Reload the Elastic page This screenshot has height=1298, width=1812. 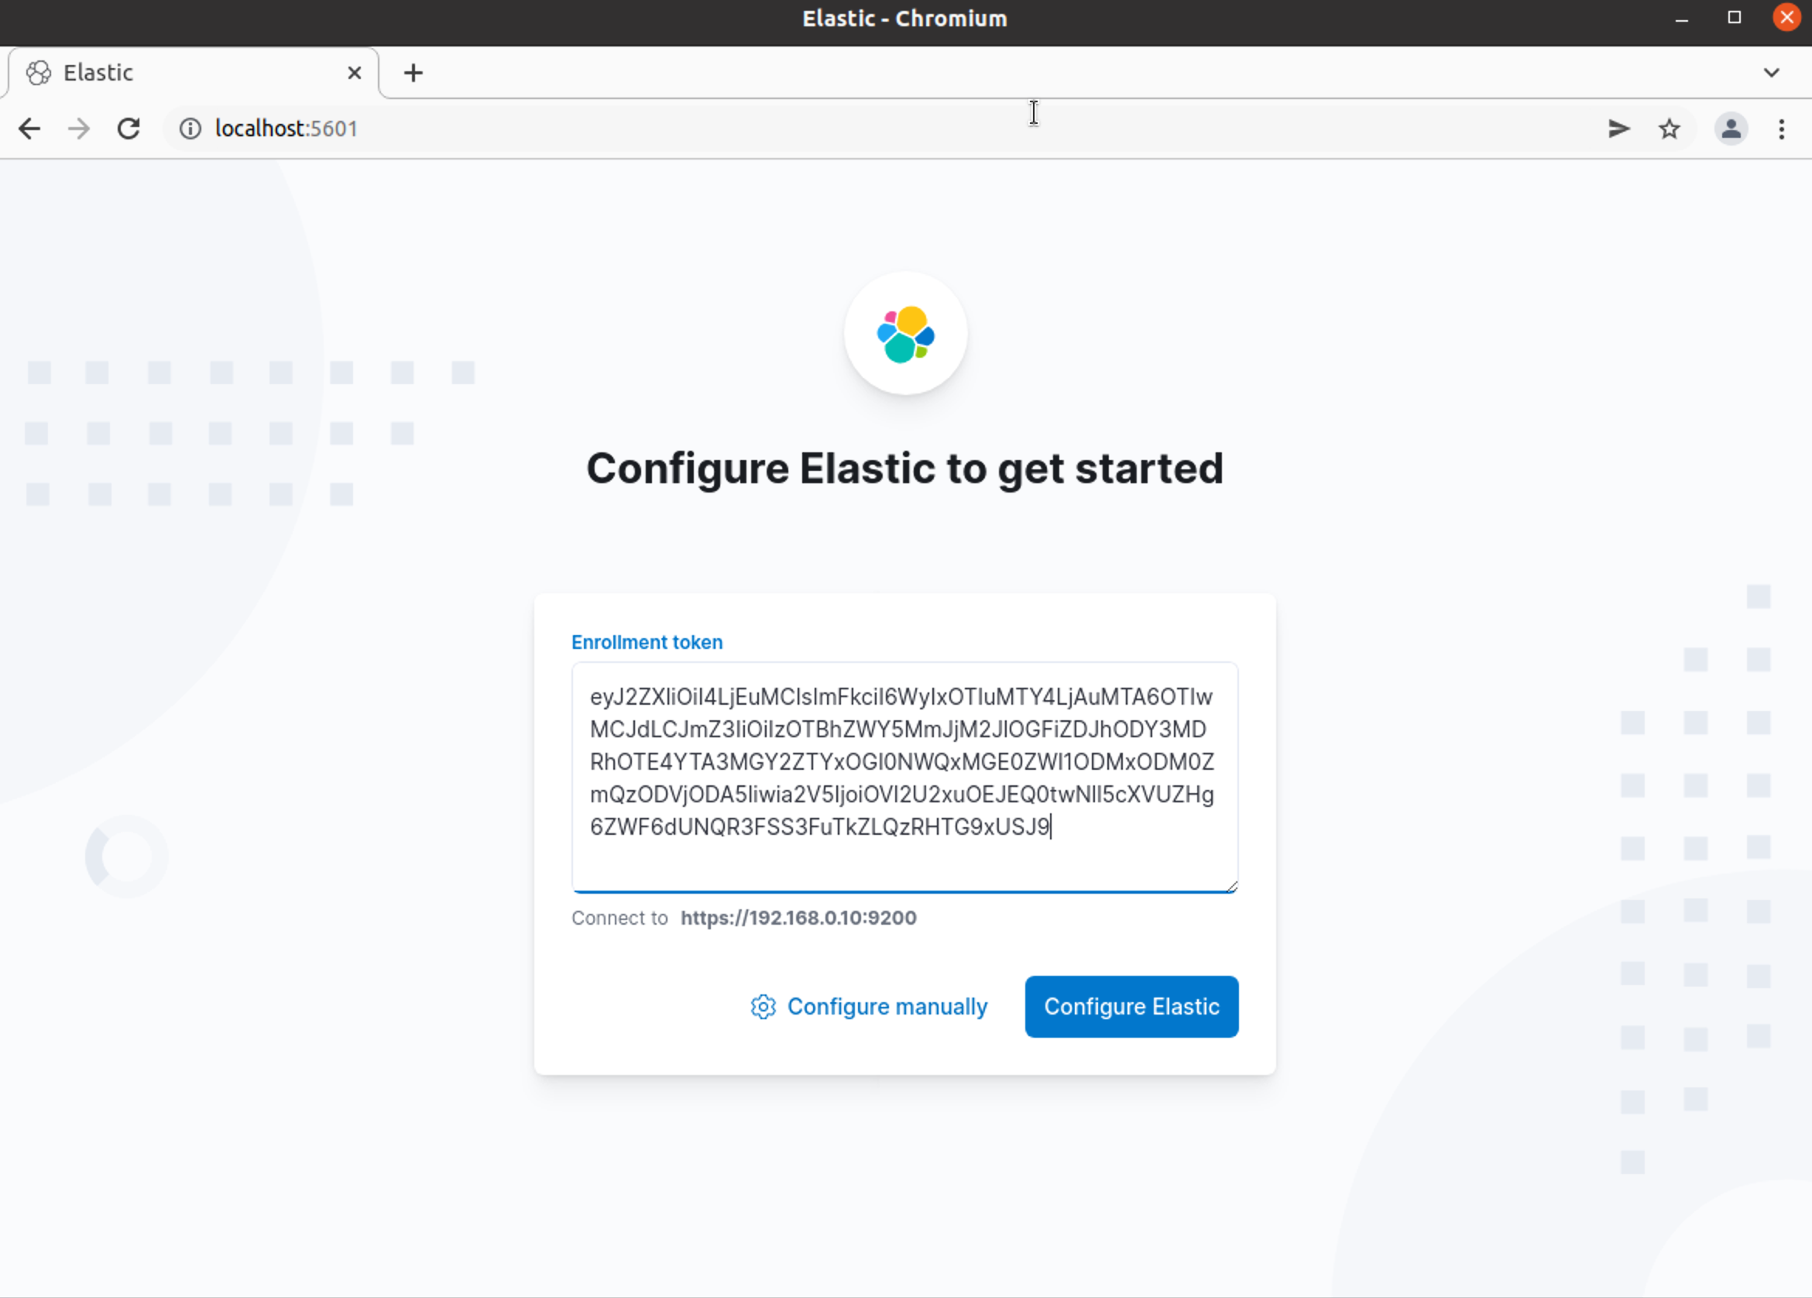pyautogui.click(x=129, y=128)
